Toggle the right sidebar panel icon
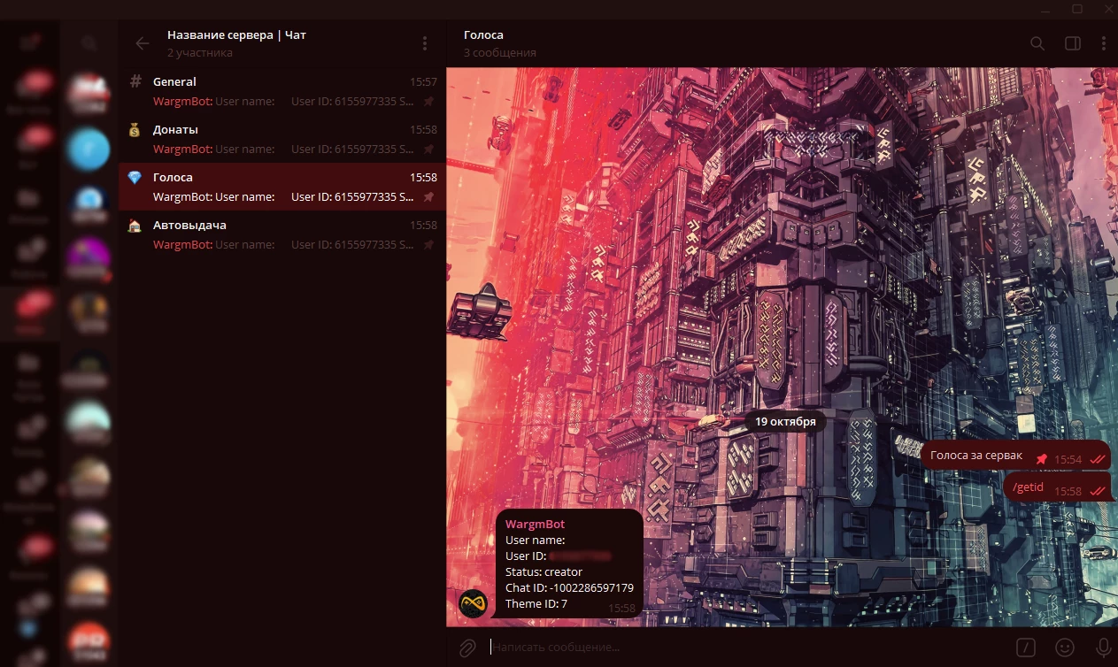The height and width of the screenshot is (667, 1118). coord(1072,43)
